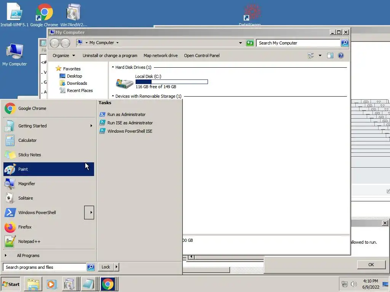Image resolution: width=390 pixels, height=292 pixels.
Task: Select Favorites in navigation pane
Action: pos(68,68)
